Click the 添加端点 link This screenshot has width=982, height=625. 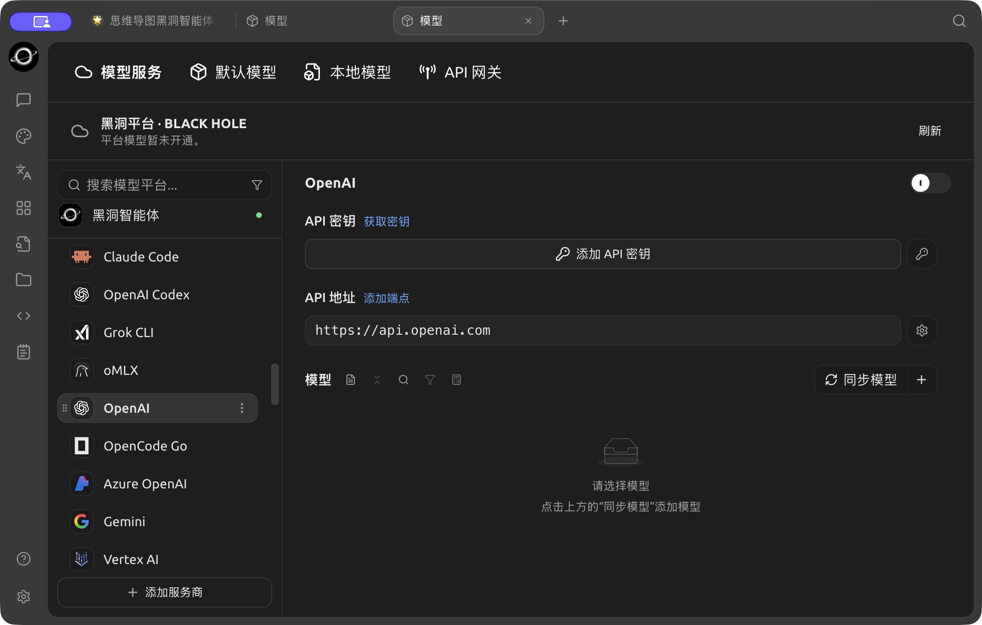(x=387, y=298)
